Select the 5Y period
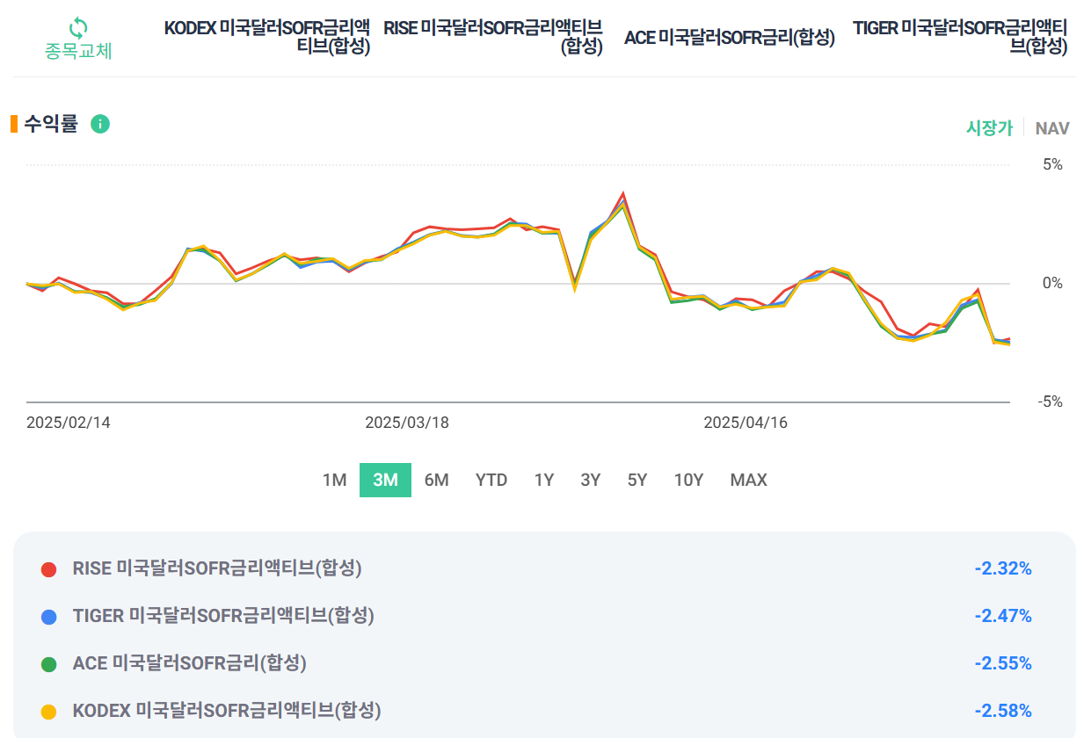The image size is (1084, 738). point(637,480)
